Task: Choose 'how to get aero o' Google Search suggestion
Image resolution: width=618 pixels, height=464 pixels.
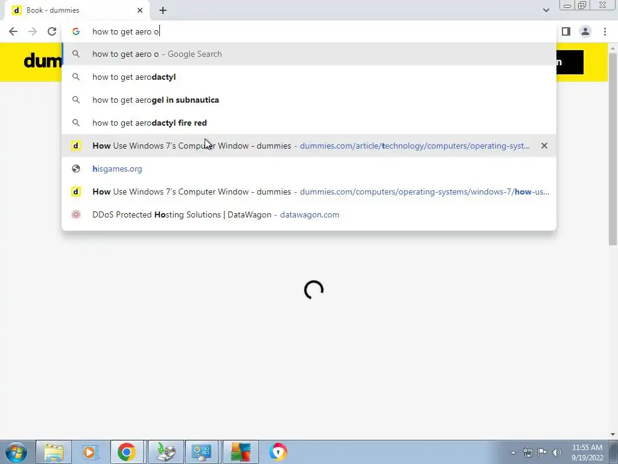Action: click(309, 54)
